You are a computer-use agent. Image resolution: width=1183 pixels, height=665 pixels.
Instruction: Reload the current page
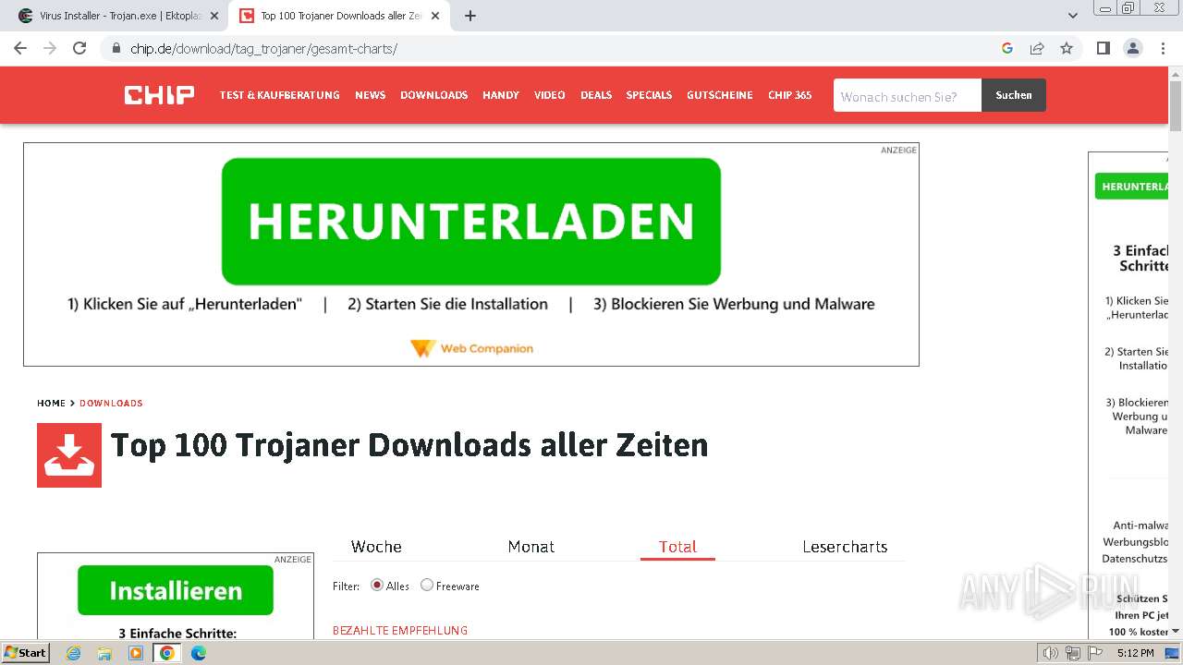79,48
